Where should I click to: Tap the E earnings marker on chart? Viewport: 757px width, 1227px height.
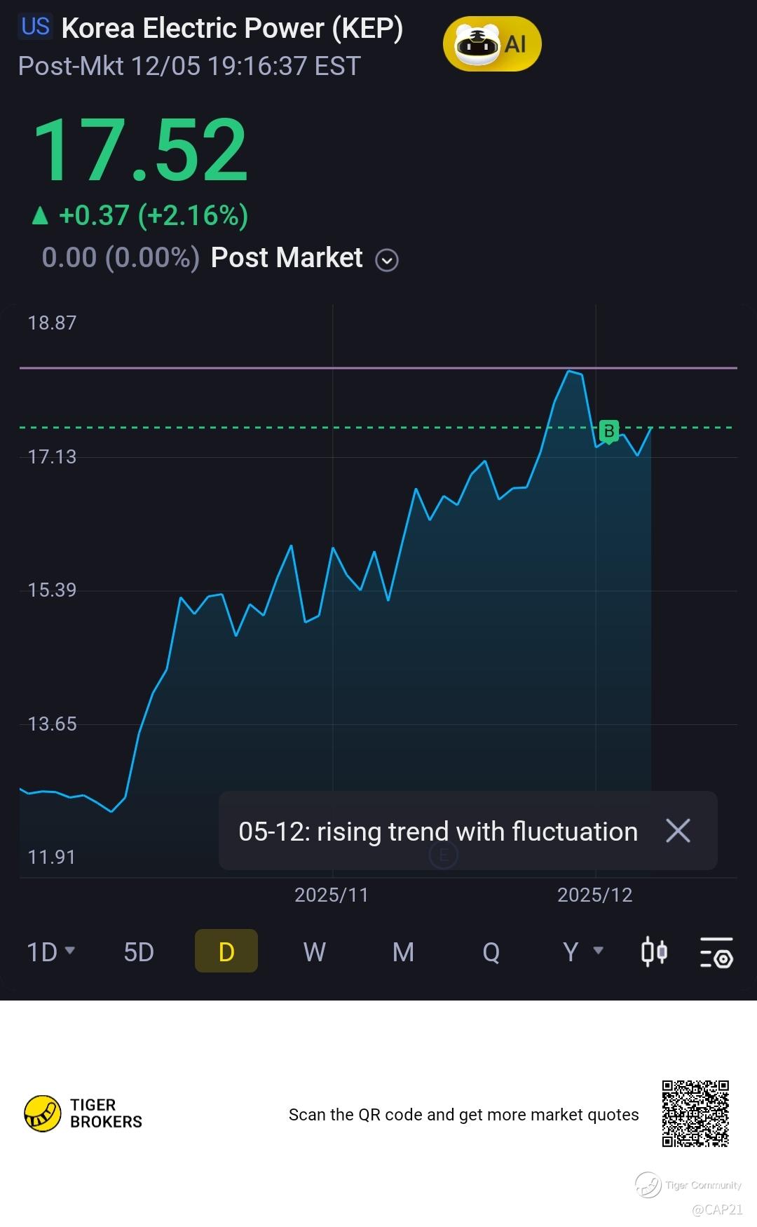[443, 855]
